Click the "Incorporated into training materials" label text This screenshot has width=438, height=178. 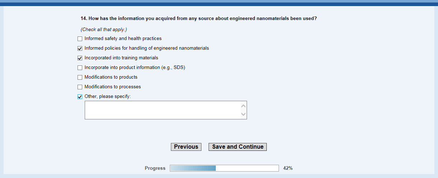coord(121,58)
